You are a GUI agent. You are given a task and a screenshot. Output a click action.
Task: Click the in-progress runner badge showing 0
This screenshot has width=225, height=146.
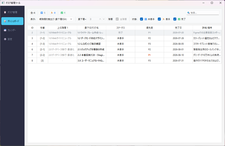tap(53, 13)
